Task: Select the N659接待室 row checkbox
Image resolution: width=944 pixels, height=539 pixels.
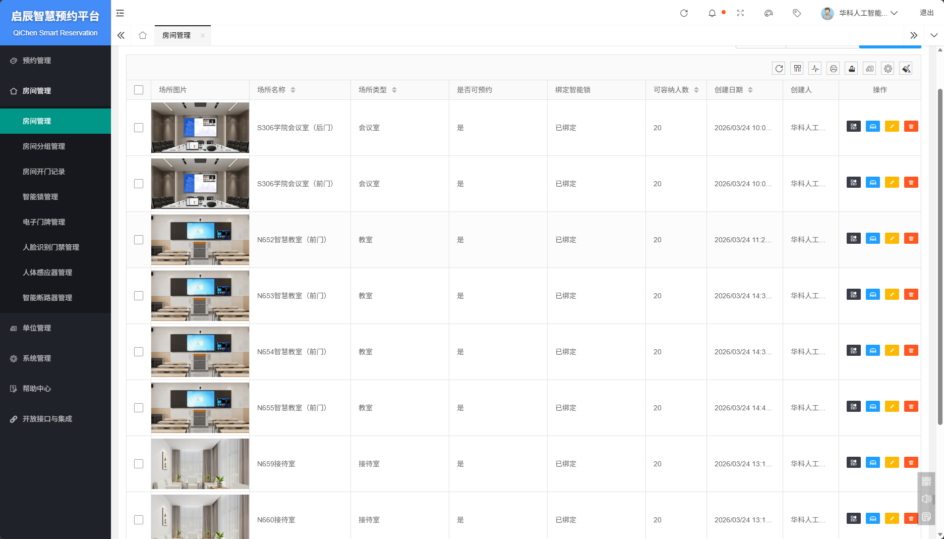Action: (x=139, y=464)
